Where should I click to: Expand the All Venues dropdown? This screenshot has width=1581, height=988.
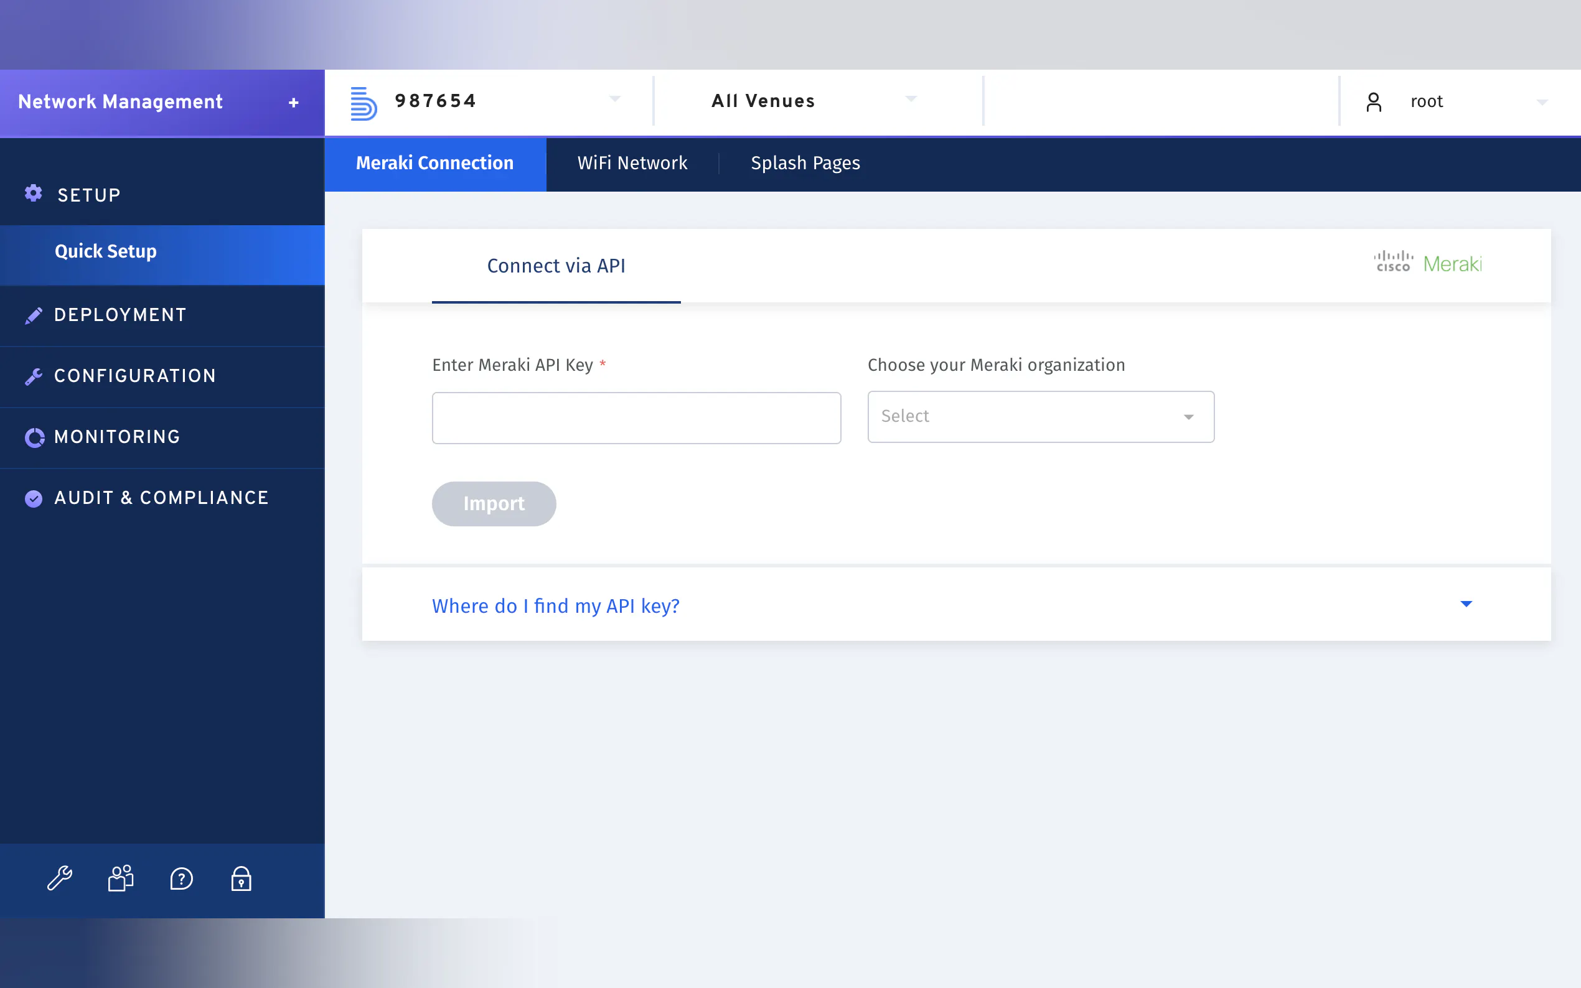coord(911,100)
